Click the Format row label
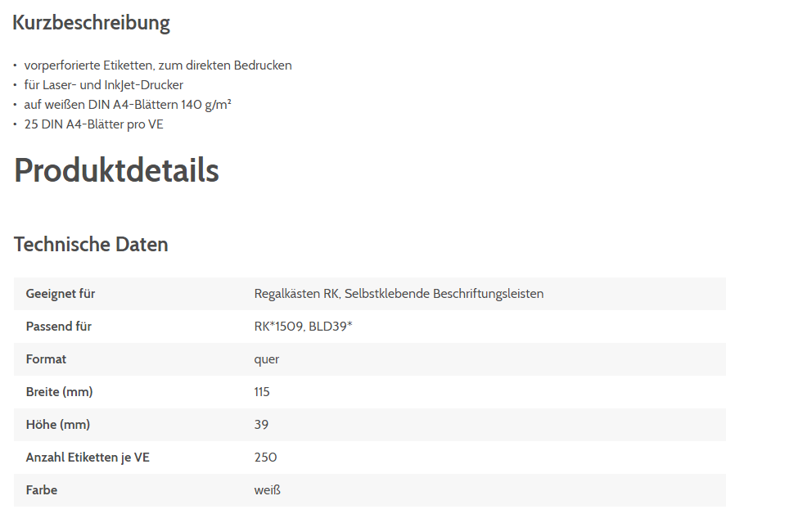Screen dimensions: 803x532 tap(46, 359)
